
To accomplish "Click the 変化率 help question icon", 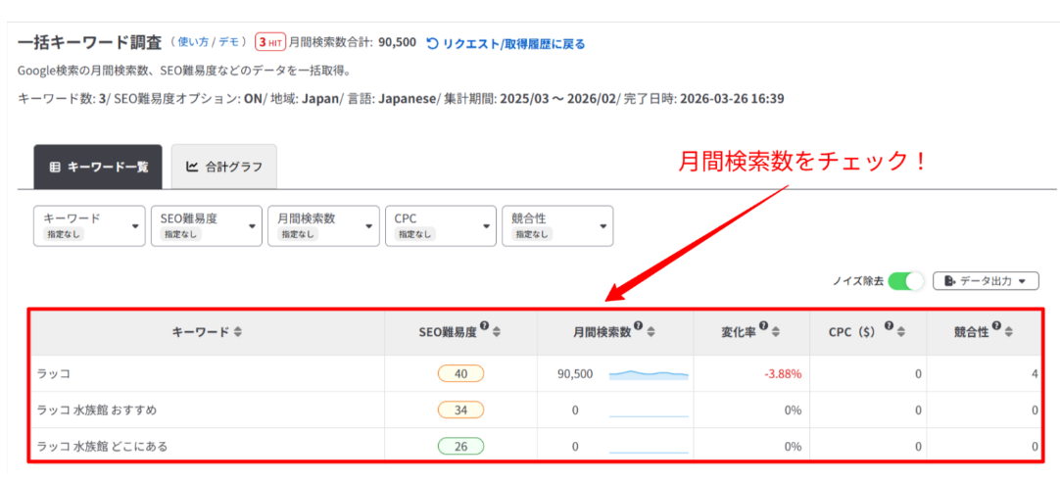I will click(x=763, y=326).
